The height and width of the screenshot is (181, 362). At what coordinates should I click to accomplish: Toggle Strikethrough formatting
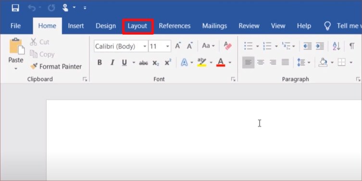[x=143, y=63]
